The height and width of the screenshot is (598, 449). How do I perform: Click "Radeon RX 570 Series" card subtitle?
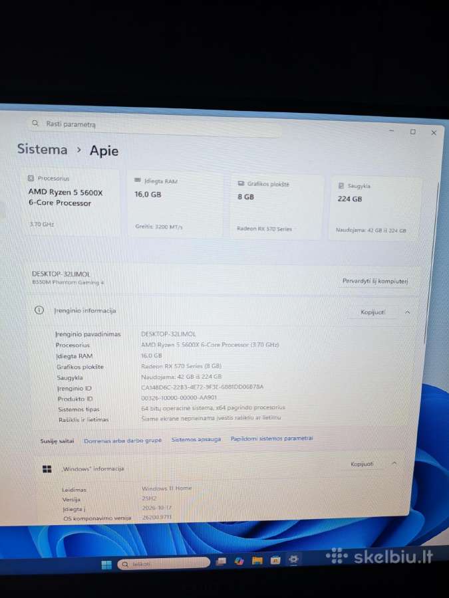[264, 229]
